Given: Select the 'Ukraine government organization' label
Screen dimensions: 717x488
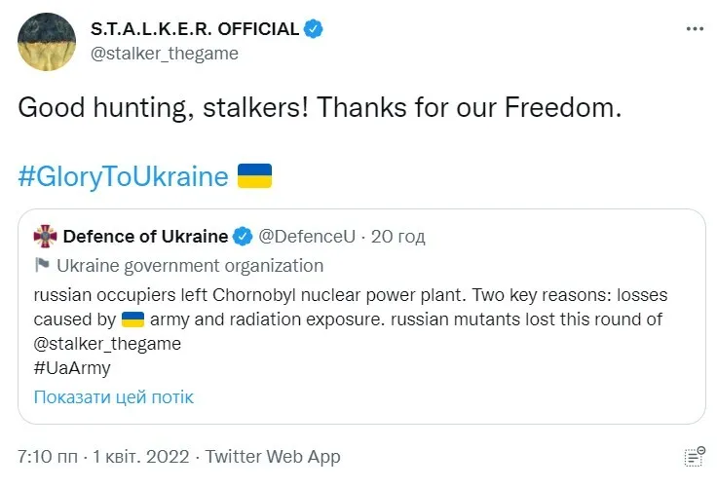Looking at the screenshot, I should (190, 265).
